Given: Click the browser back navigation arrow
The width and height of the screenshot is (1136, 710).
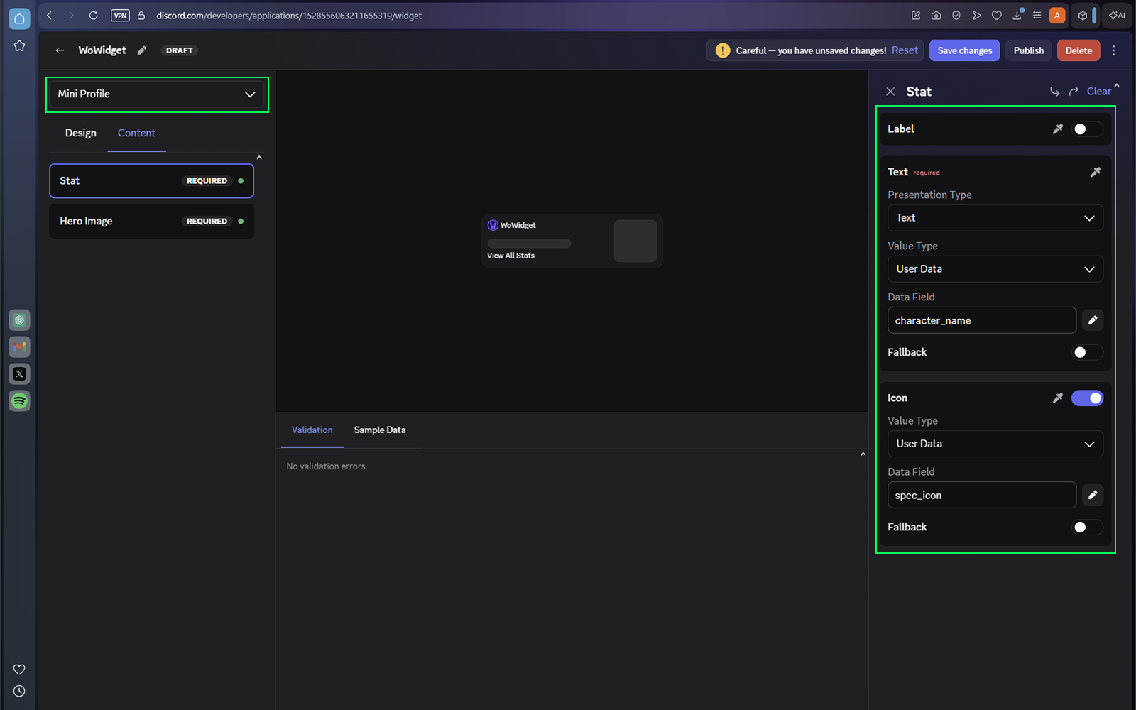Looking at the screenshot, I should [x=50, y=16].
